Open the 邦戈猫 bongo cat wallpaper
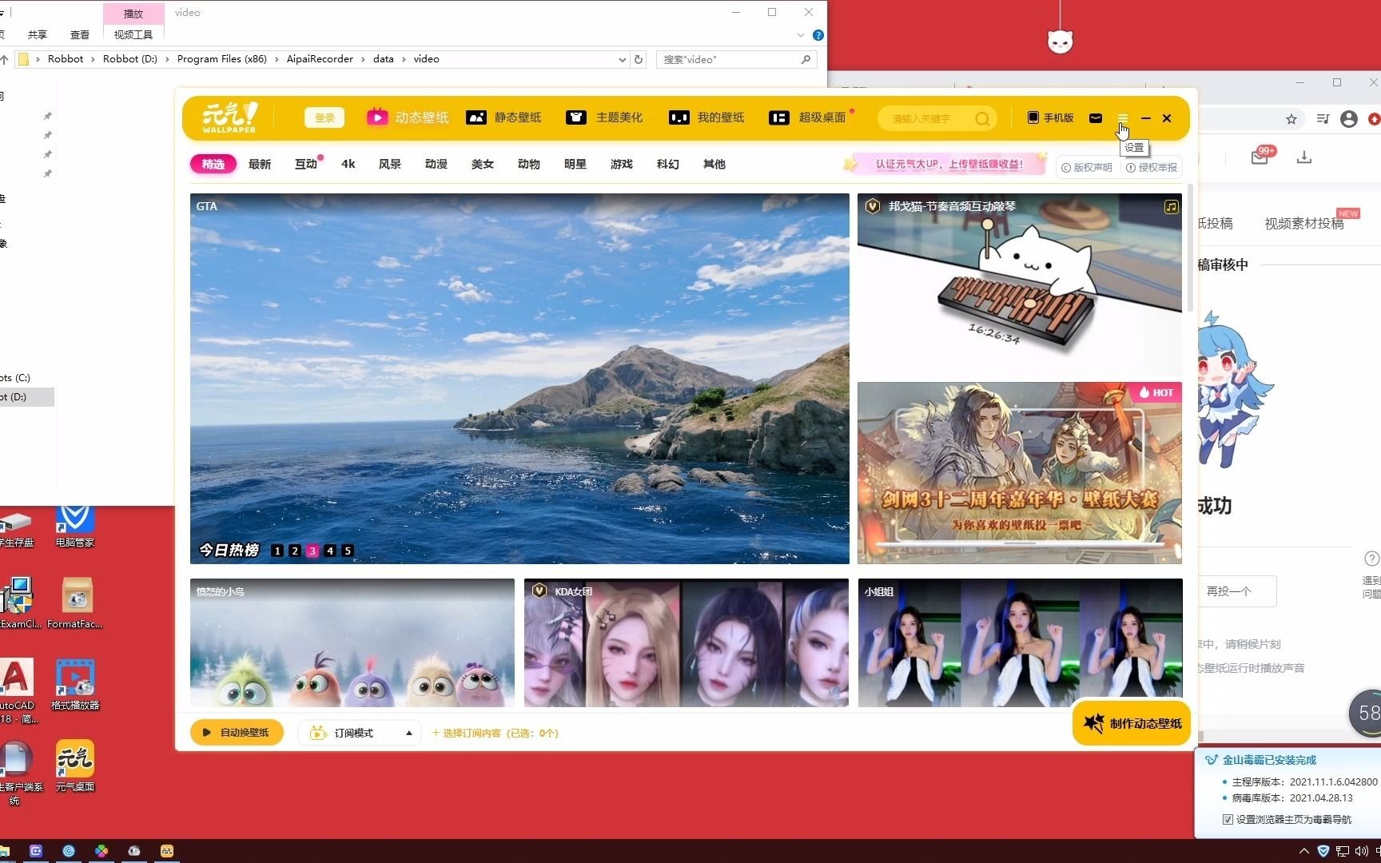This screenshot has height=863, width=1381. [x=1020, y=283]
